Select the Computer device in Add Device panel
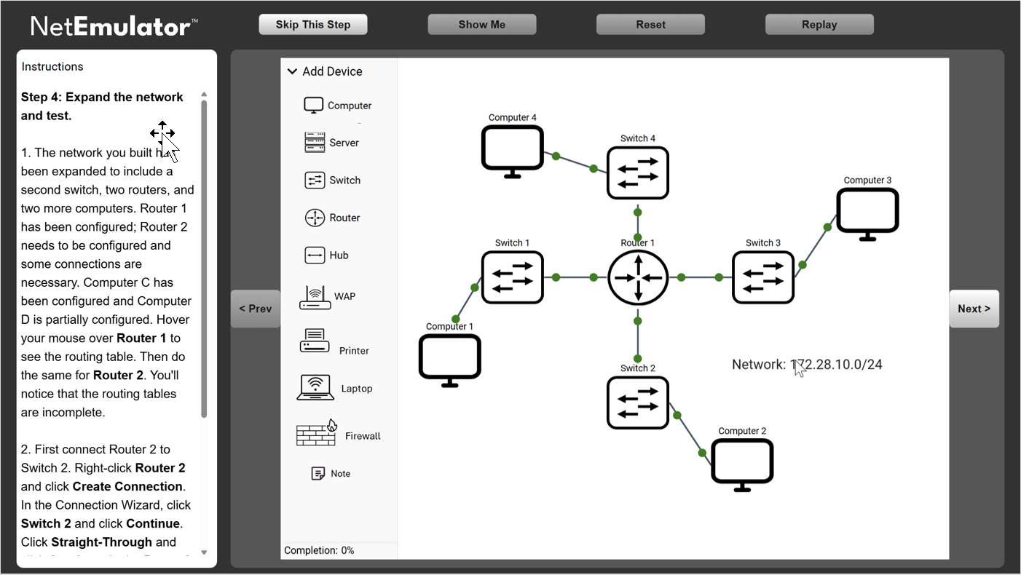The height and width of the screenshot is (575, 1021). pos(314,106)
